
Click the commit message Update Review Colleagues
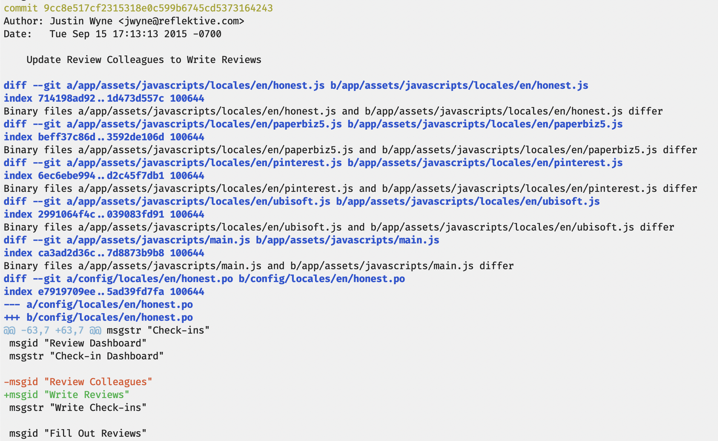tap(144, 60)
